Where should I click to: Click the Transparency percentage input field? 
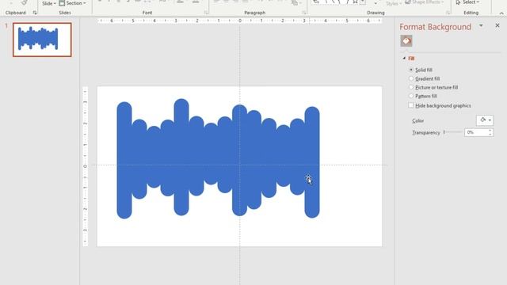click(476, 132)
